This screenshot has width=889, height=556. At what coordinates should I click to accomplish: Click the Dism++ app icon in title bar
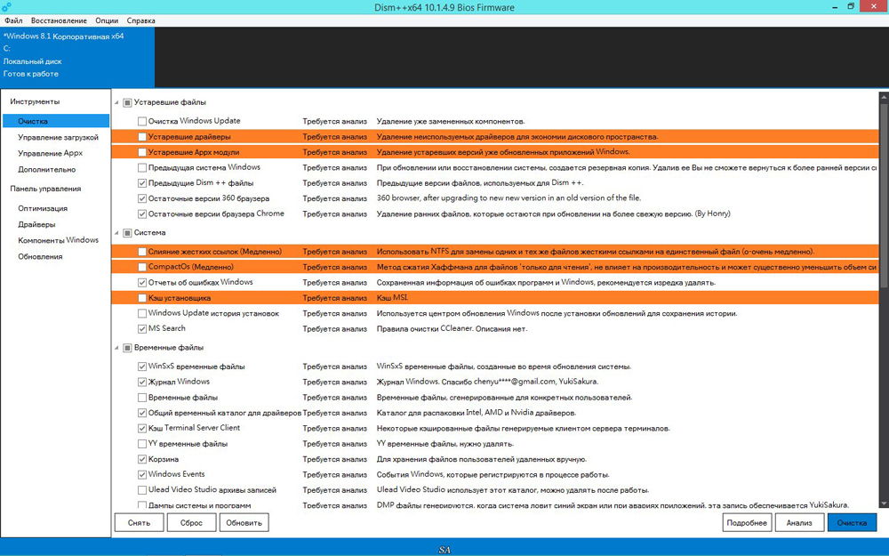6,7
